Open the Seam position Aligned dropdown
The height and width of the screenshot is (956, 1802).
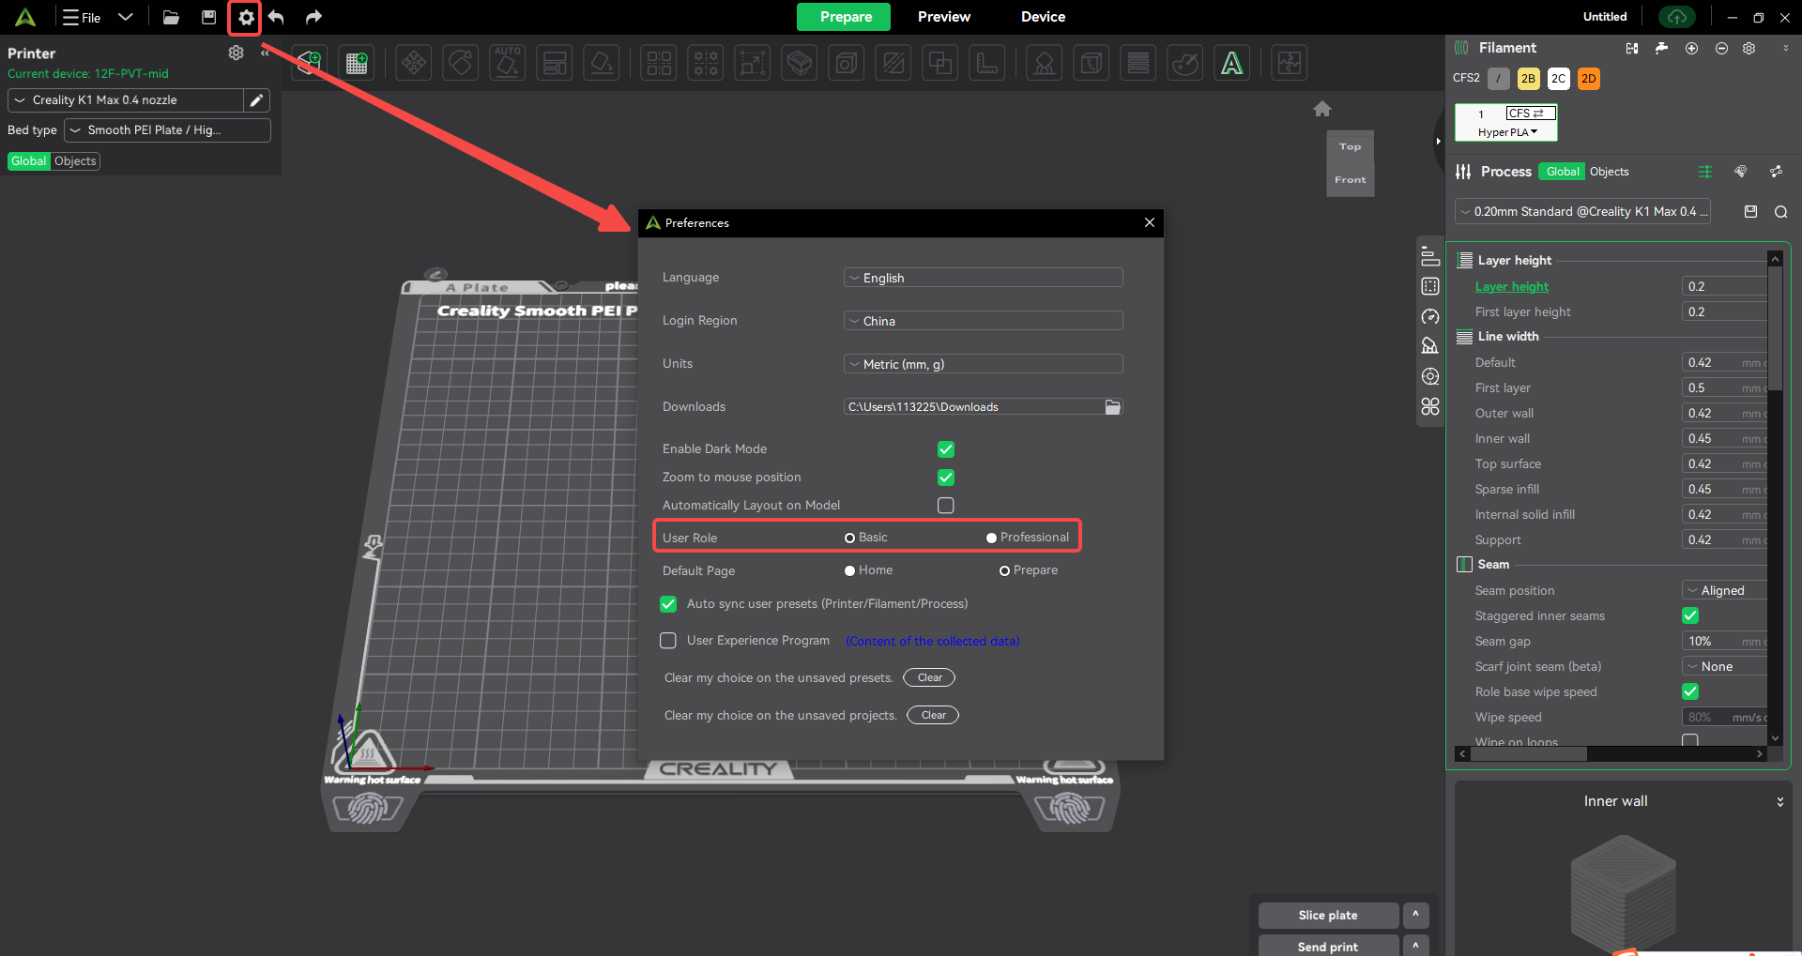tap(1724, 590)
